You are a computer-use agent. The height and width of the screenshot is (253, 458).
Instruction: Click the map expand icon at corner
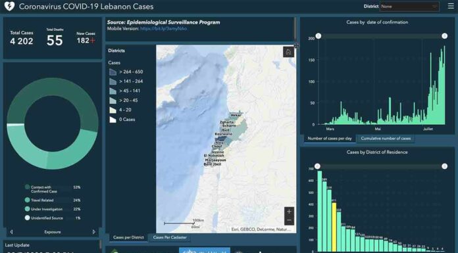296,45
